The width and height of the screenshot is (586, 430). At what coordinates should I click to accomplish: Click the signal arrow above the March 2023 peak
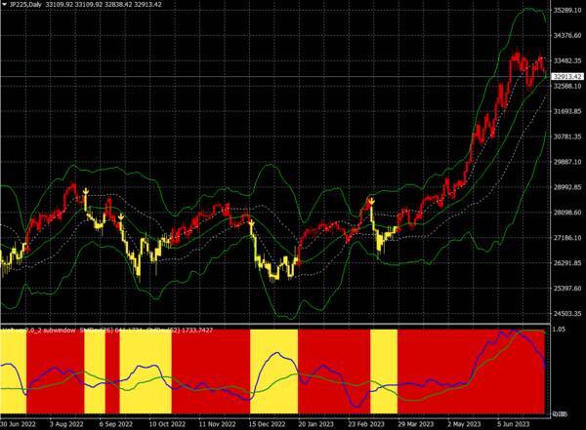pyautogui.click(x=371, y=200)
